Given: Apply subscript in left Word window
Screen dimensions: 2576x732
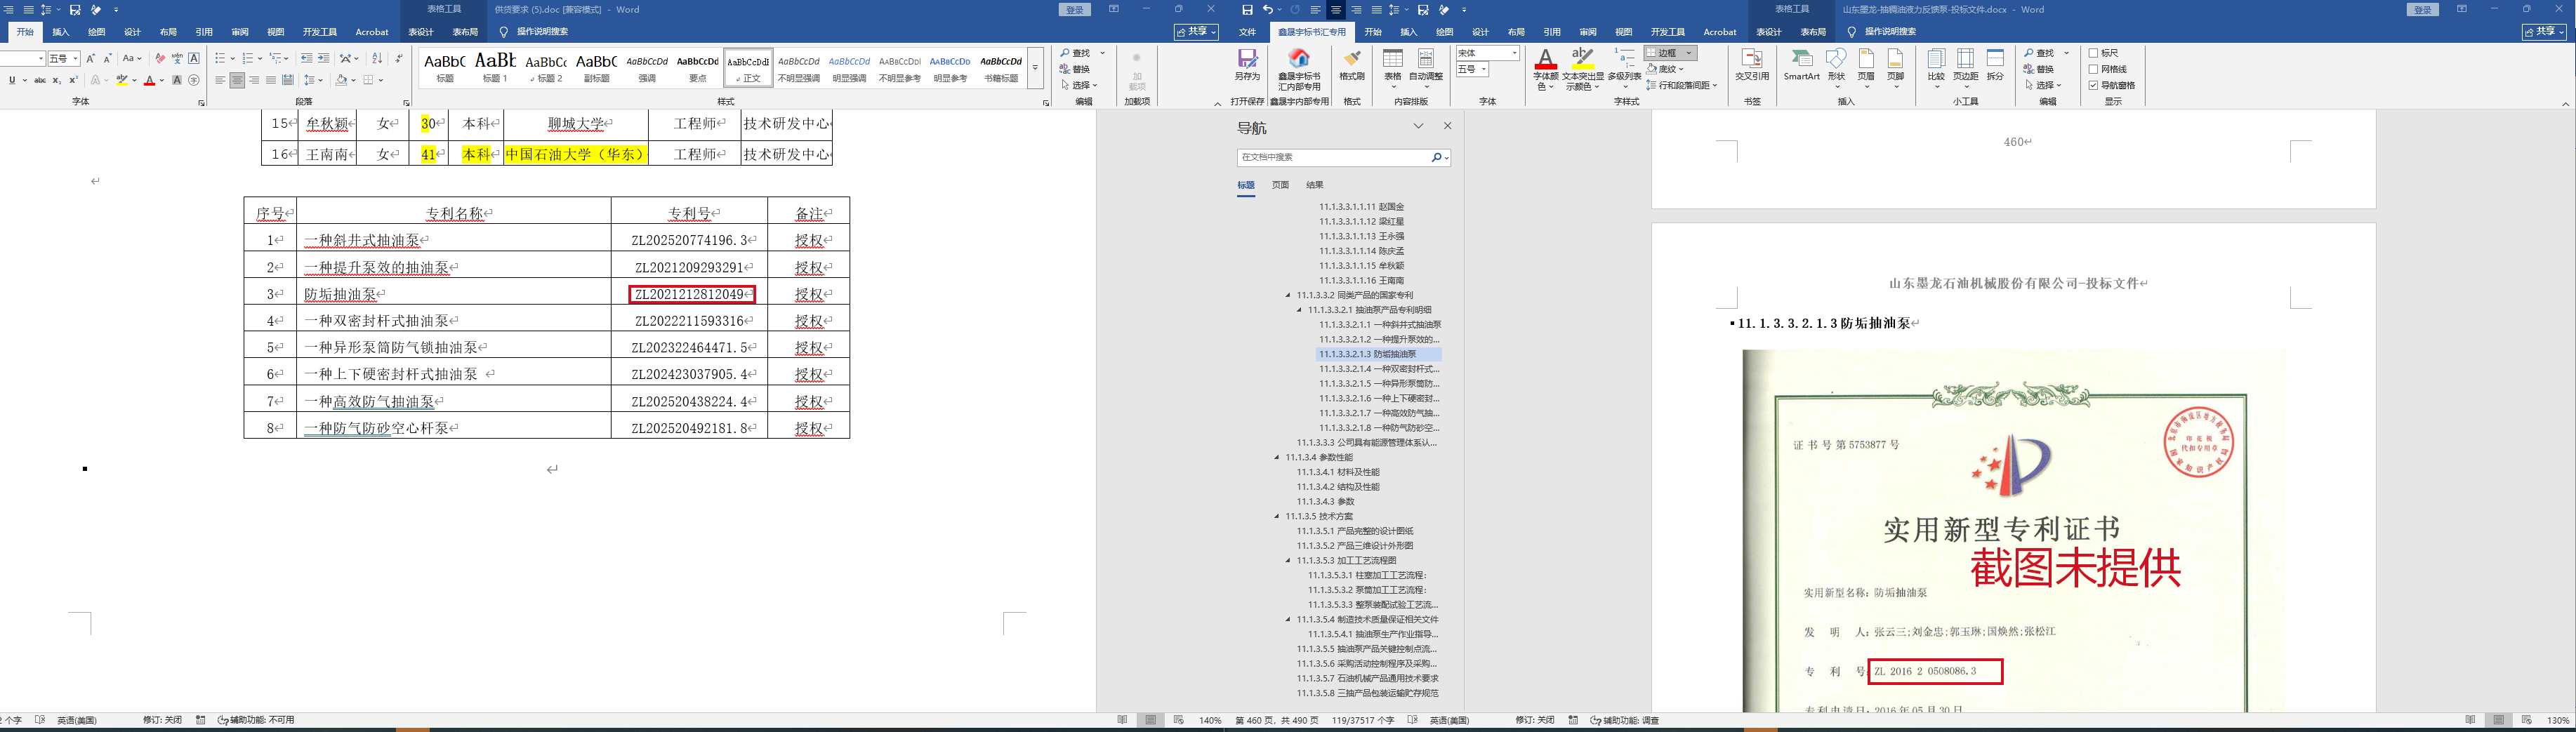Looking at the screenshot, I should pos(57,80).
